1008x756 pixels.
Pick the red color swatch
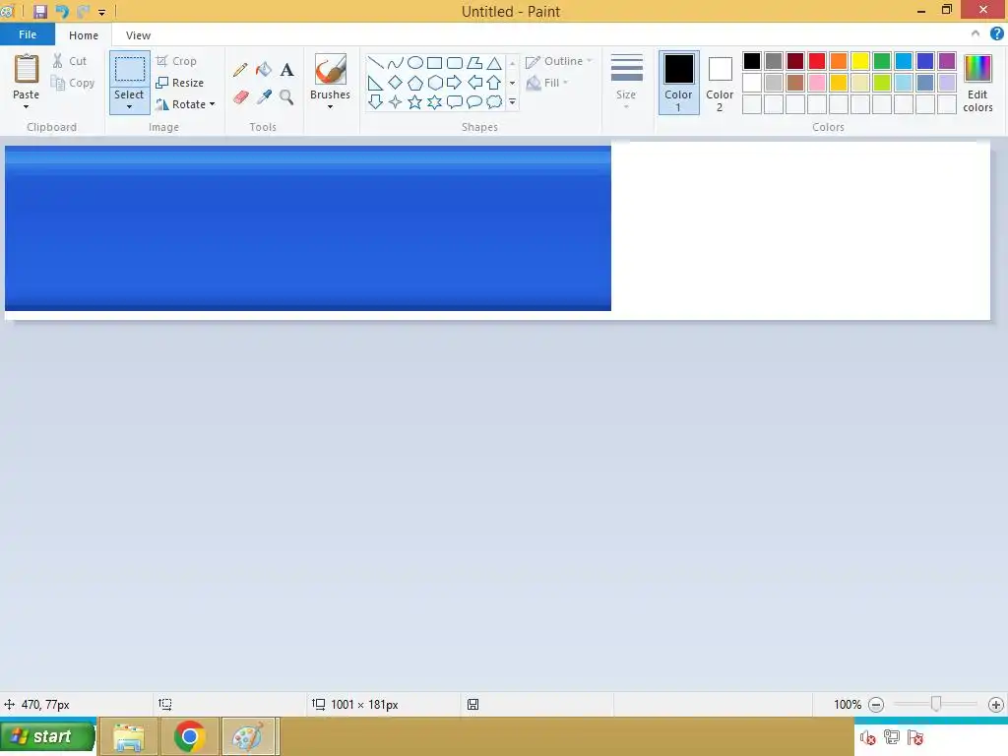click(x=817, y=61)
